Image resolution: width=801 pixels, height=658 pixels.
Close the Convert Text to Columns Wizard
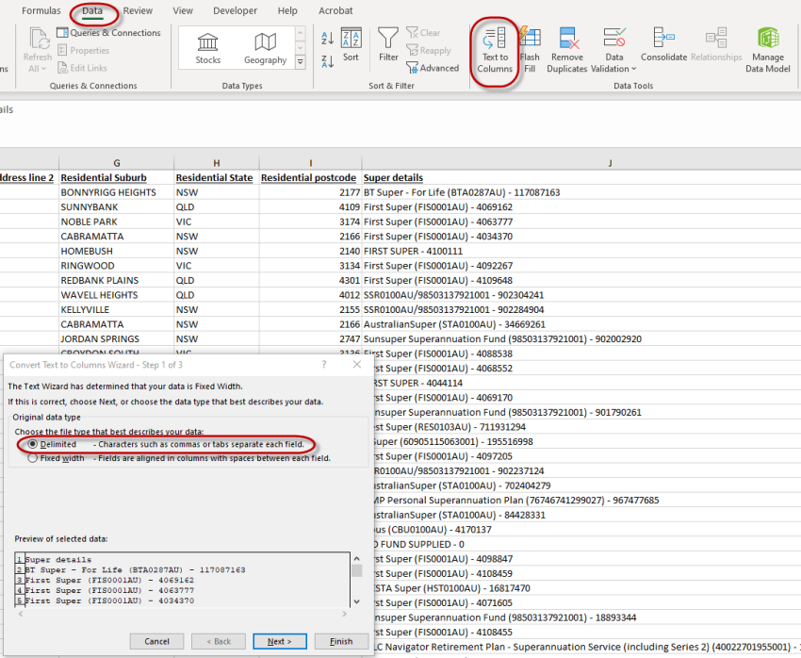357,364
